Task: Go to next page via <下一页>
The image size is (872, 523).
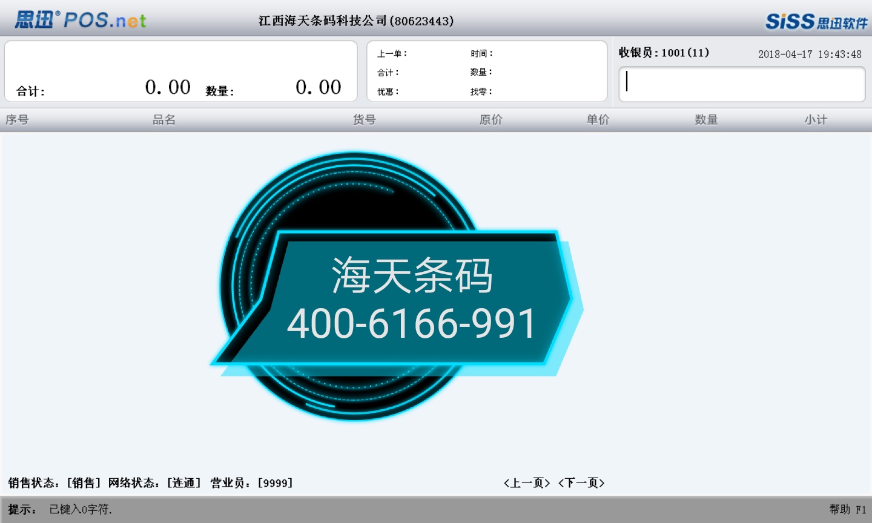Action: coord(581,482)
